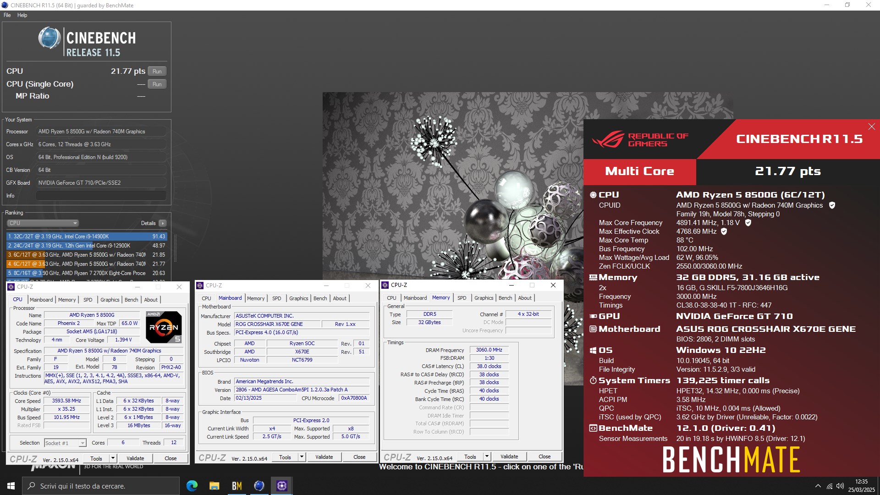The image size is (880, 495).
Task: Run the CPU Single Core benchmark
Action: pyautogui.click(x=157, y=84)
